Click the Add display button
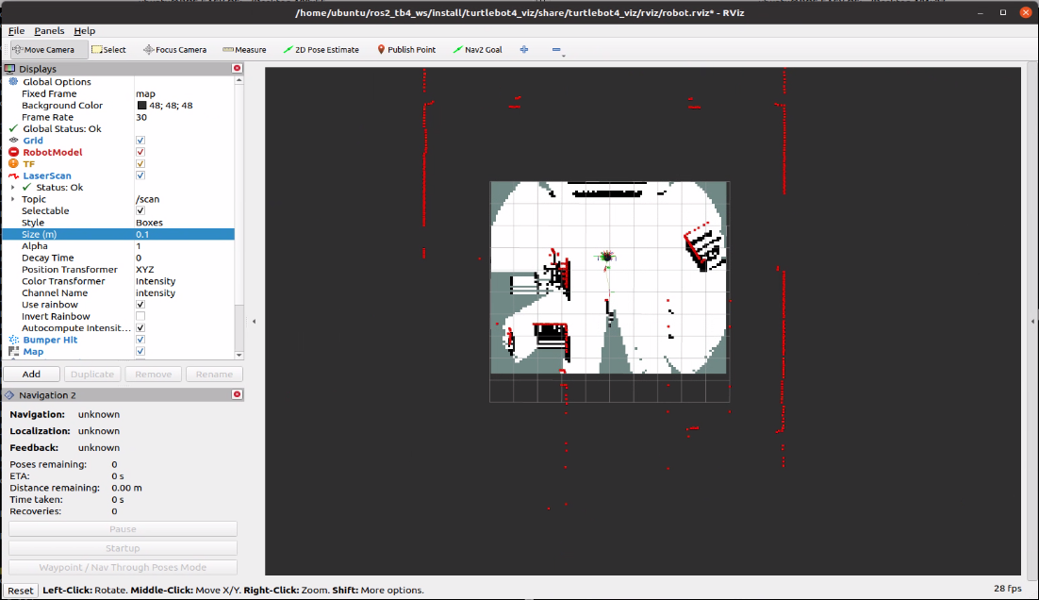The height and width of the screenshot is (600, 1039). pyautogui.click(x=31, y=375)
